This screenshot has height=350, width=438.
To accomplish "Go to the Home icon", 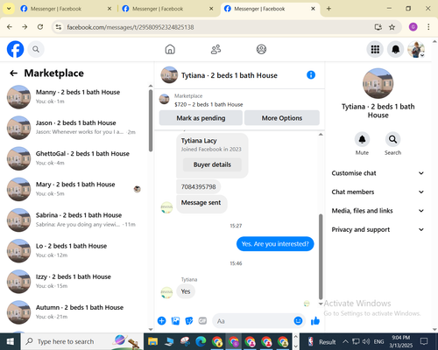I will click(x=170, y=49).
